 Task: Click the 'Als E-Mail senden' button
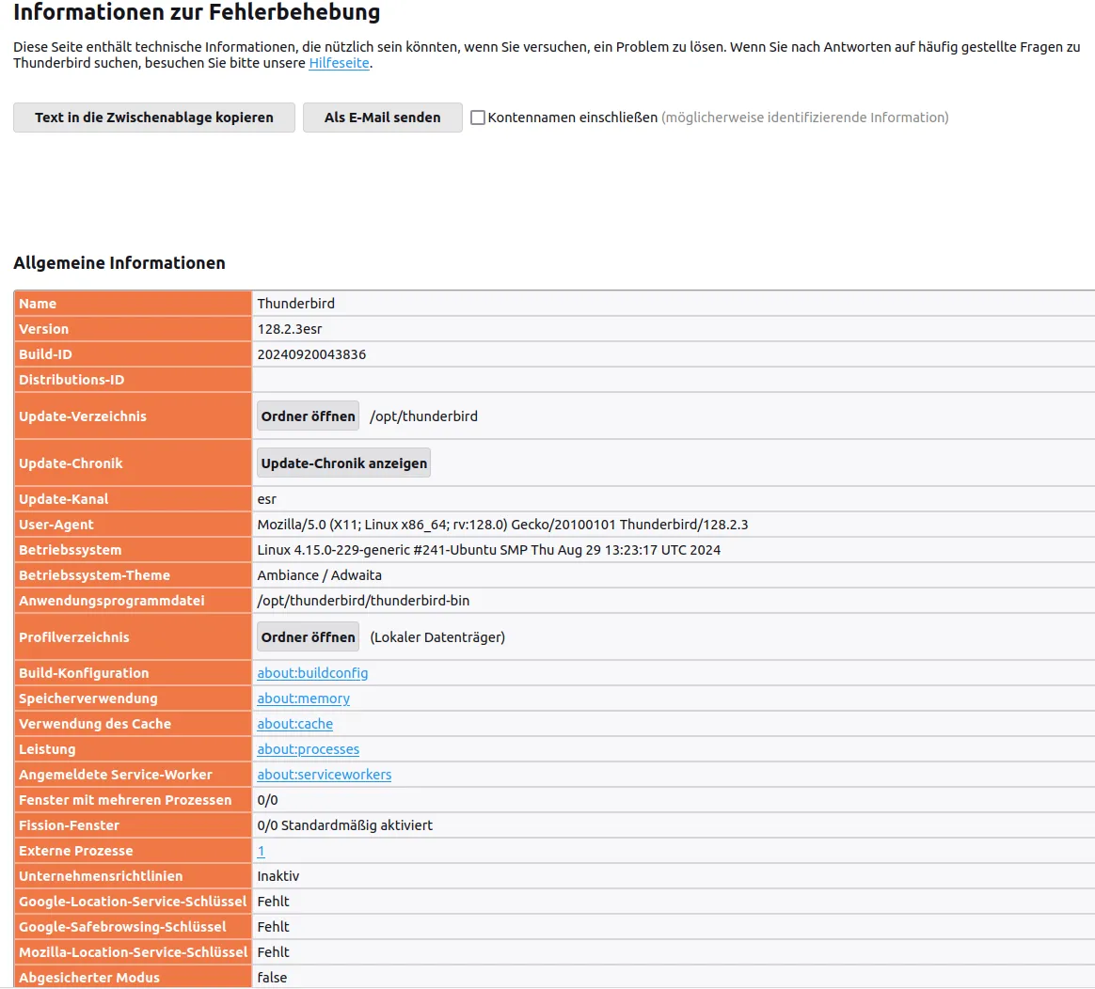[382, 118]
